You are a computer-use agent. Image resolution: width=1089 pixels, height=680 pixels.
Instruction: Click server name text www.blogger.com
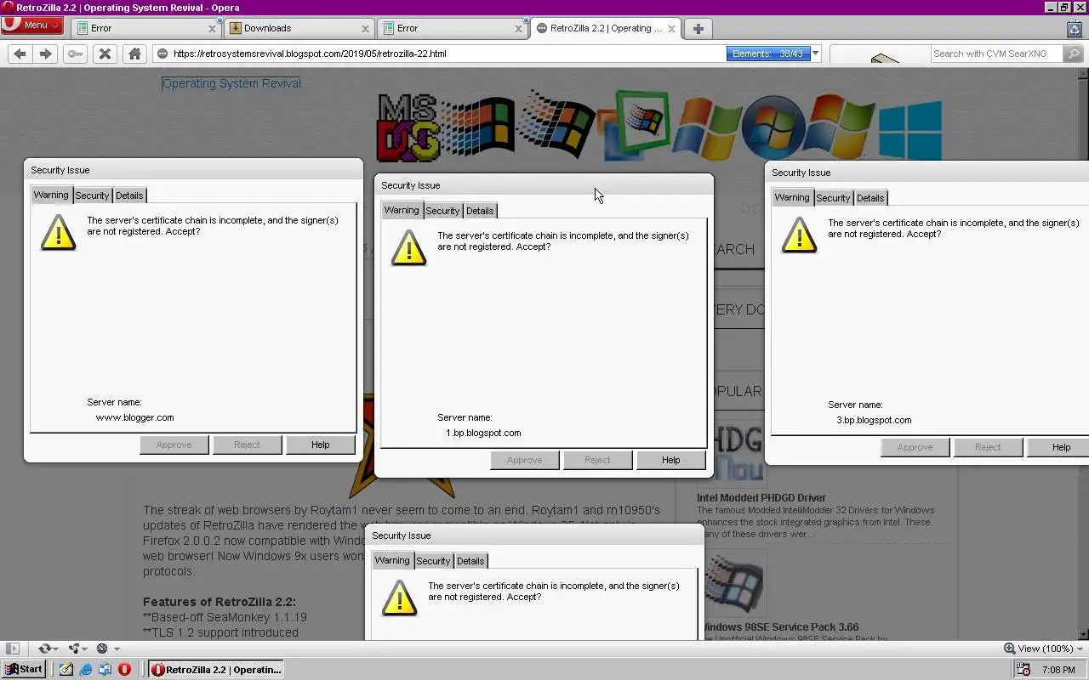point(134,417)
